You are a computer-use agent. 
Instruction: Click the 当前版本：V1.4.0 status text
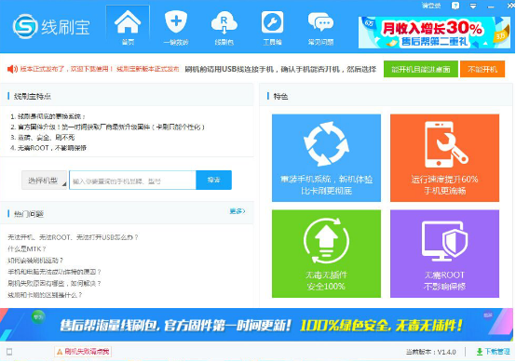point(430,352)
